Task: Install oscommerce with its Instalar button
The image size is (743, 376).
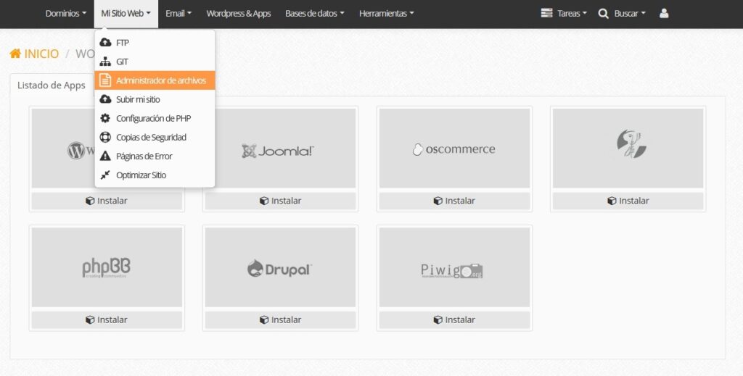Action: coord(454,201)
